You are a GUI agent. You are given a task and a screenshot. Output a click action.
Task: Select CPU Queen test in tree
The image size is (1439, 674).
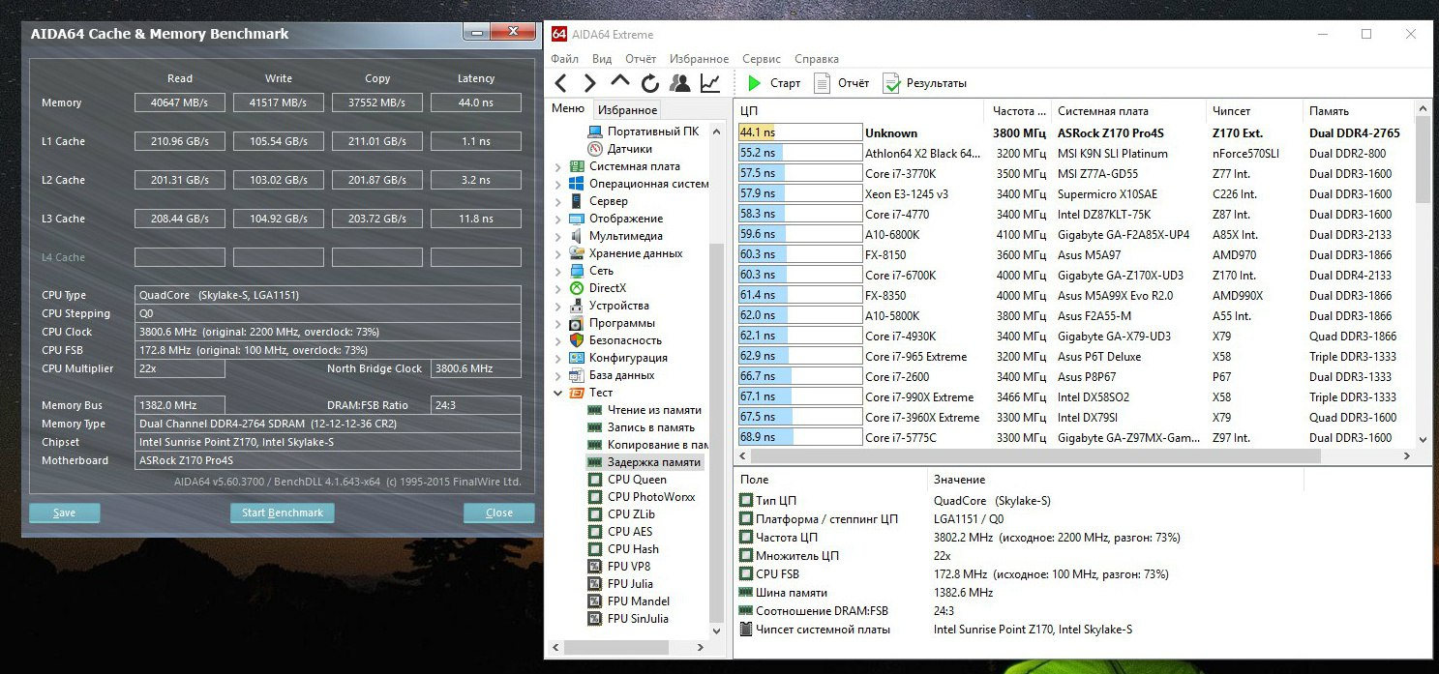[x=636, y=480]
